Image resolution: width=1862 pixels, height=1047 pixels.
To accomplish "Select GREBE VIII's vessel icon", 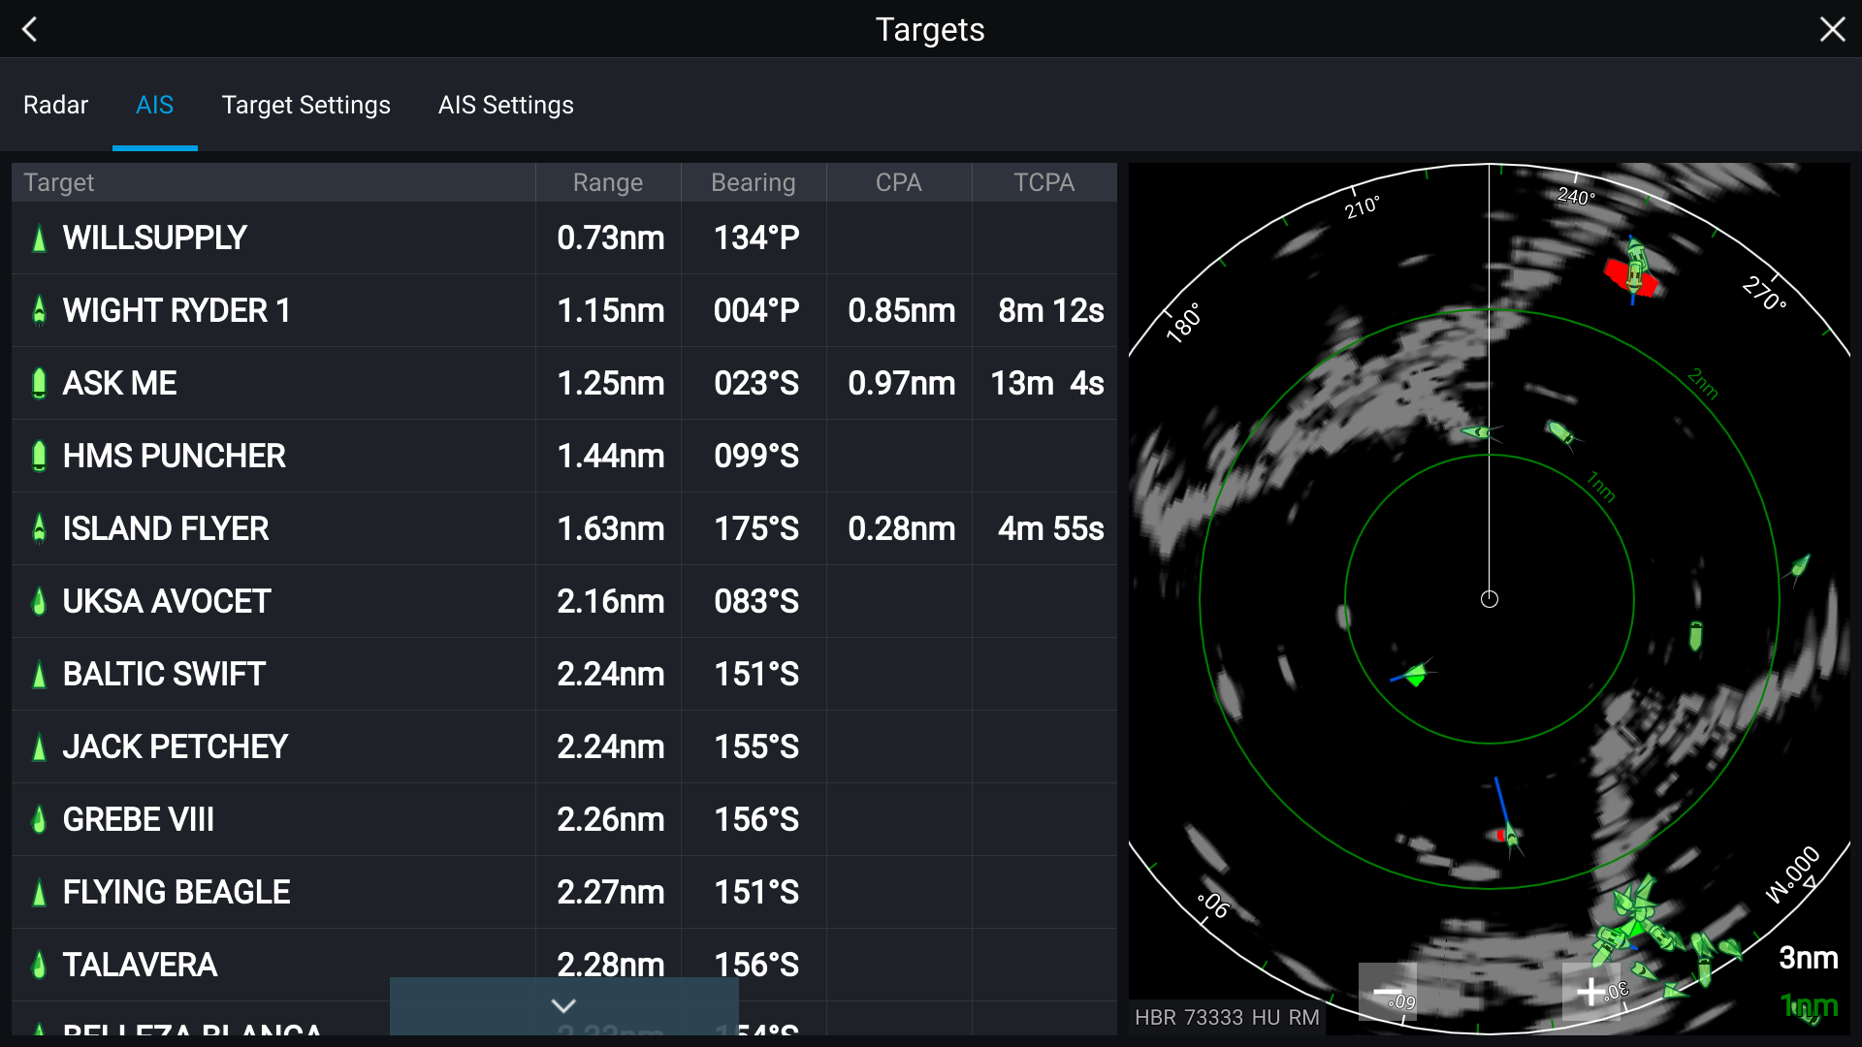I will point(39,819).
